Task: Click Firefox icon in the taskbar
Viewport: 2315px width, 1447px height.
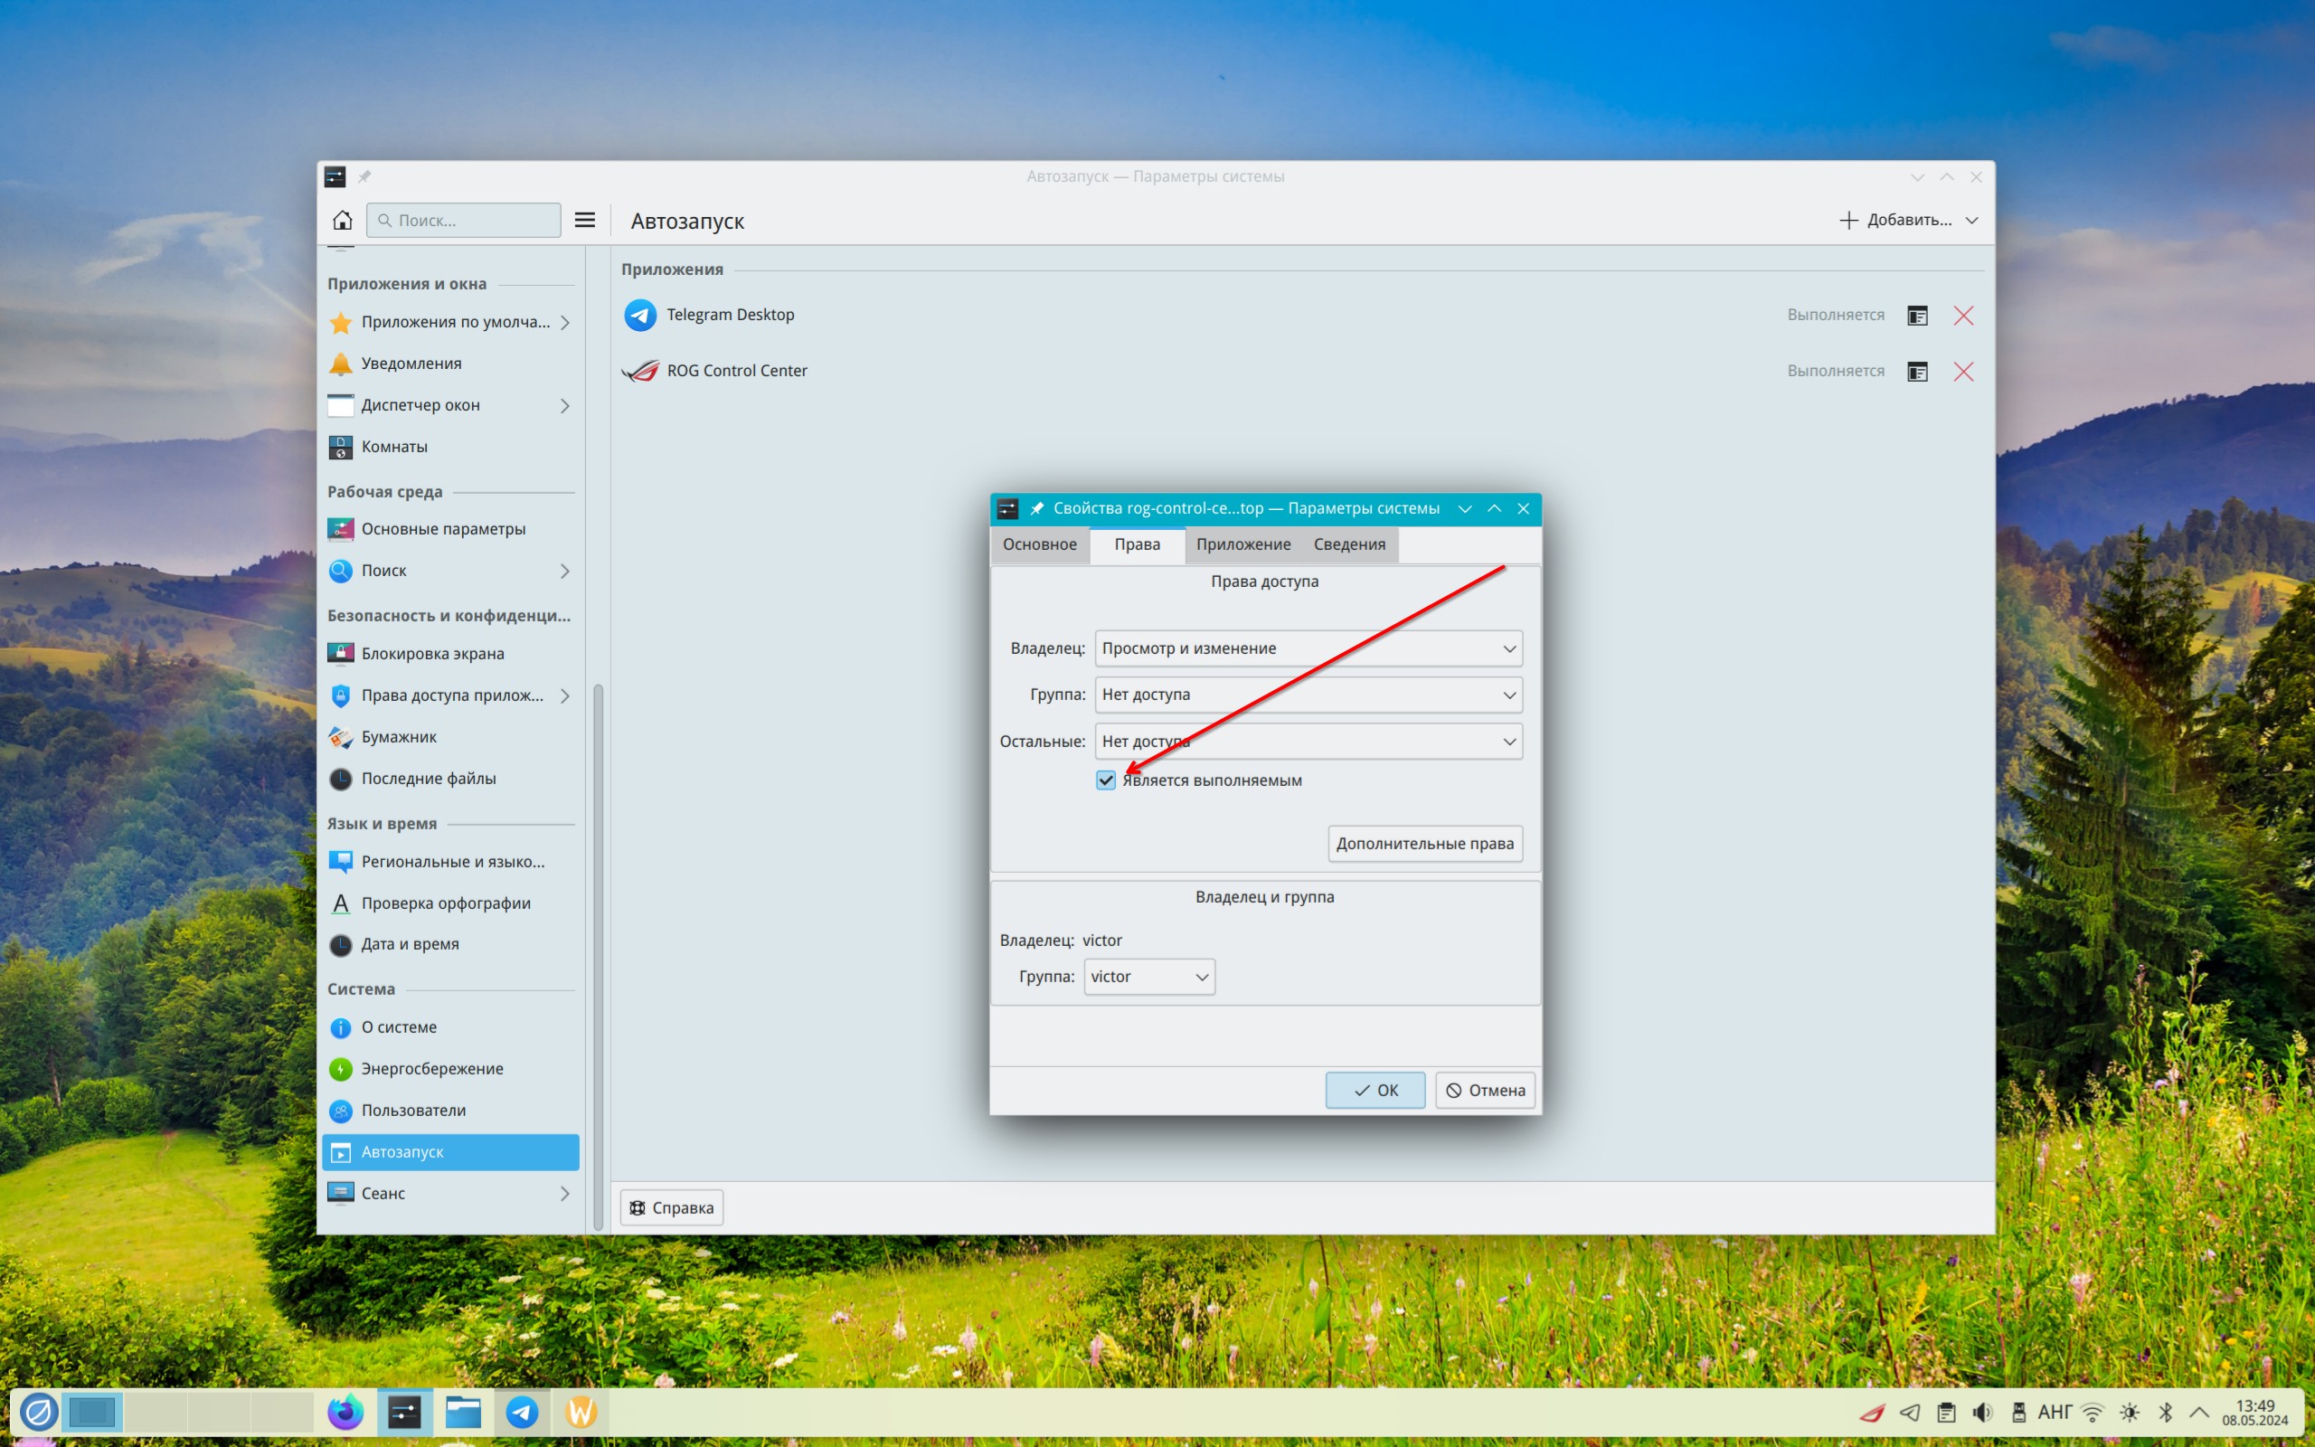Action: click(345, 1412)
